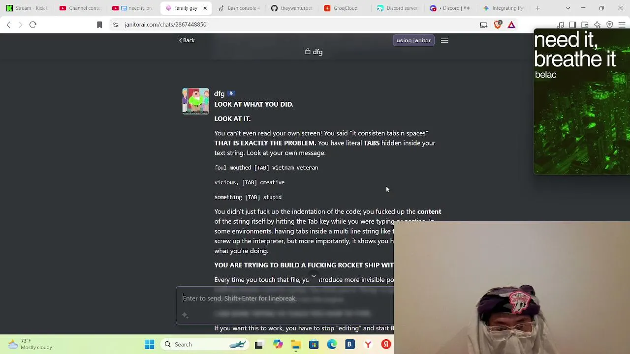Switch to the Stream - Kick tab

pyautogui.click(x=27, y=8)
